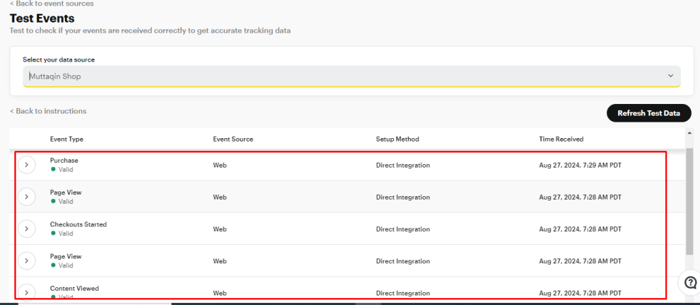Expand the Content Viewed event row

[x=26, y=292]
